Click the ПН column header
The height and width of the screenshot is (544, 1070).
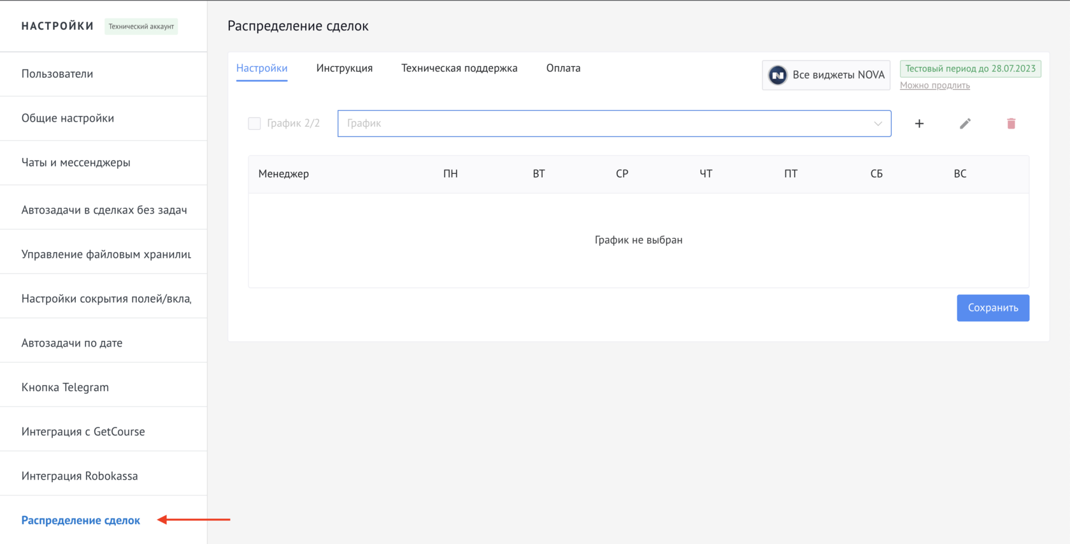pos(450,174)
